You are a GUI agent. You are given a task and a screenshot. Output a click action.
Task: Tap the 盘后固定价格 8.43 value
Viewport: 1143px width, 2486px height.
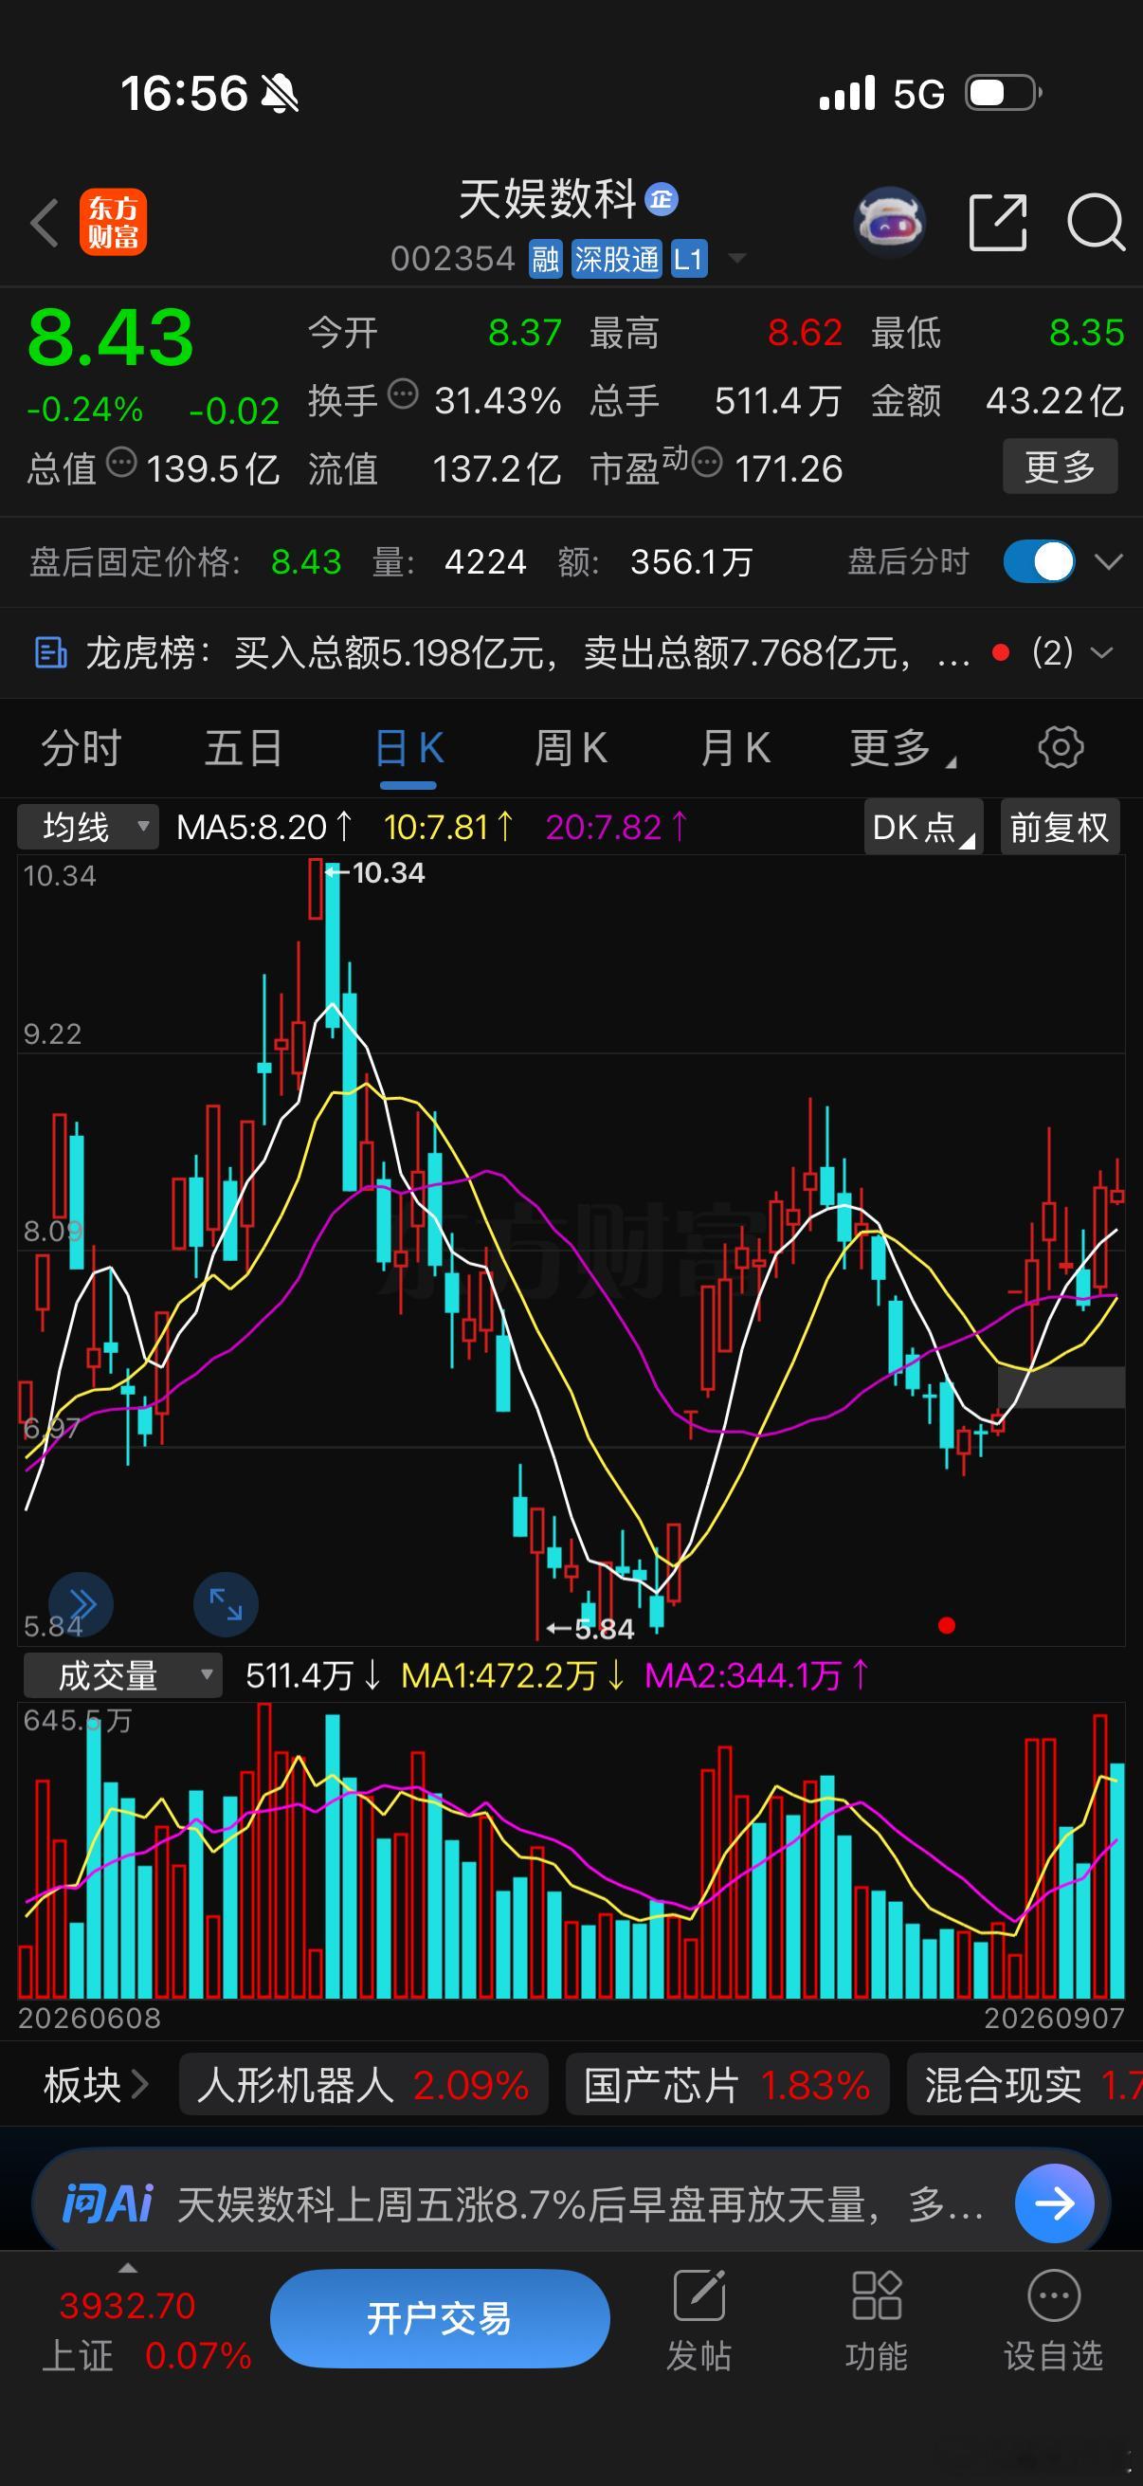point(306,561)
